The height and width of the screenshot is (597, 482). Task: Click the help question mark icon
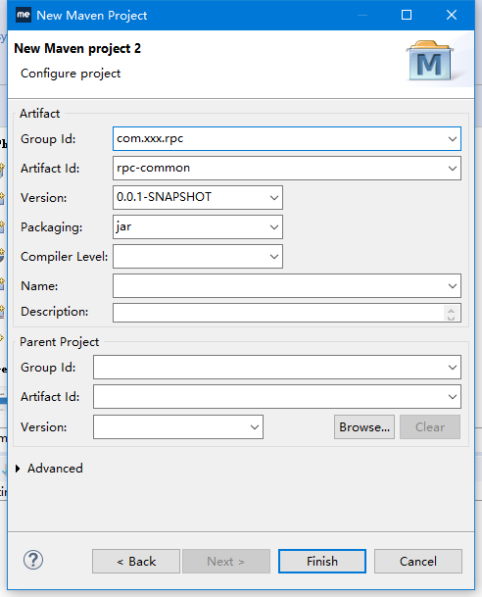[x=33, y=560]
